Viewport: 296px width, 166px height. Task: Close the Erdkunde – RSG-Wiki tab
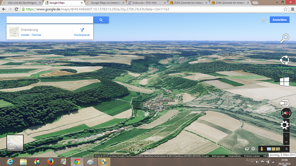pos(165,3)
